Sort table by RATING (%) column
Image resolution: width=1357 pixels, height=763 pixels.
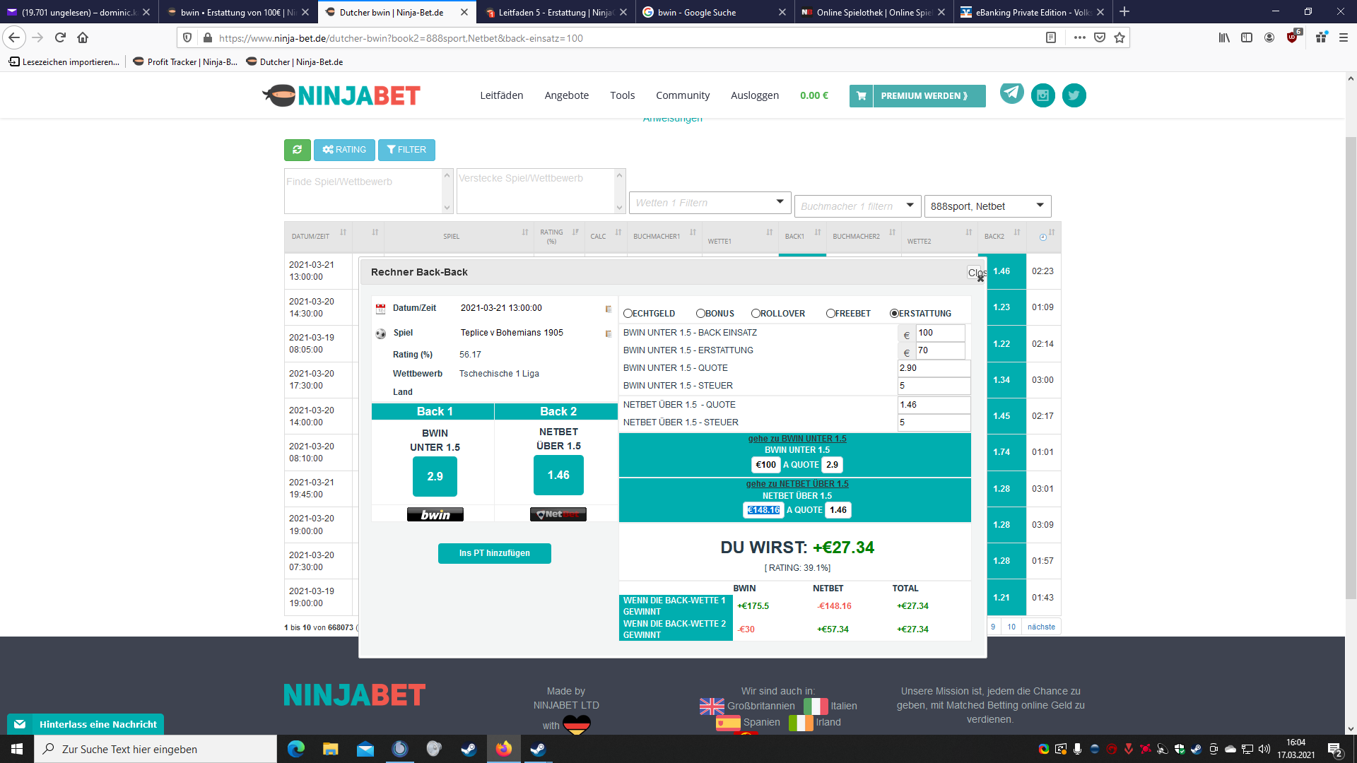tap(558, 237)
